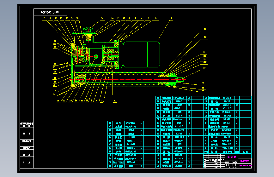
Task: Click the 名称 header cell of the parts list
Action: (214, 152)
